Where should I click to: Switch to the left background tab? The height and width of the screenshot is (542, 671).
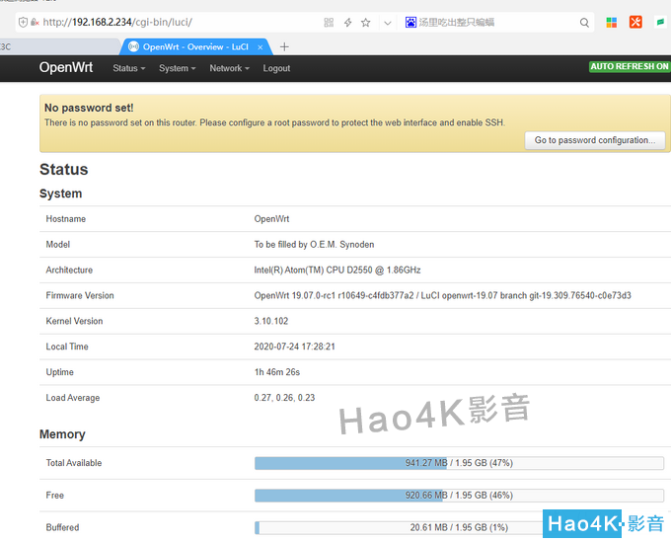[59, 46]
